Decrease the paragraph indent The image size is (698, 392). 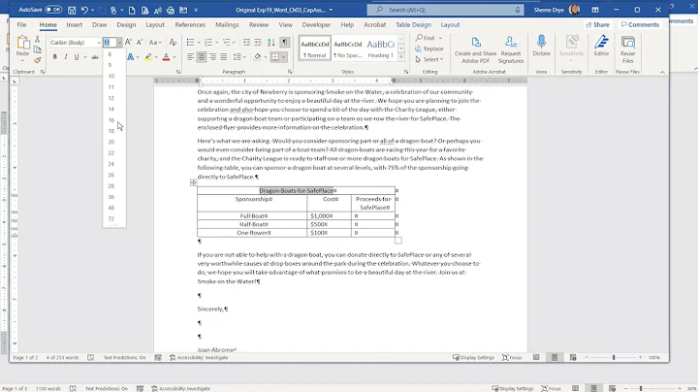point(246,43)
